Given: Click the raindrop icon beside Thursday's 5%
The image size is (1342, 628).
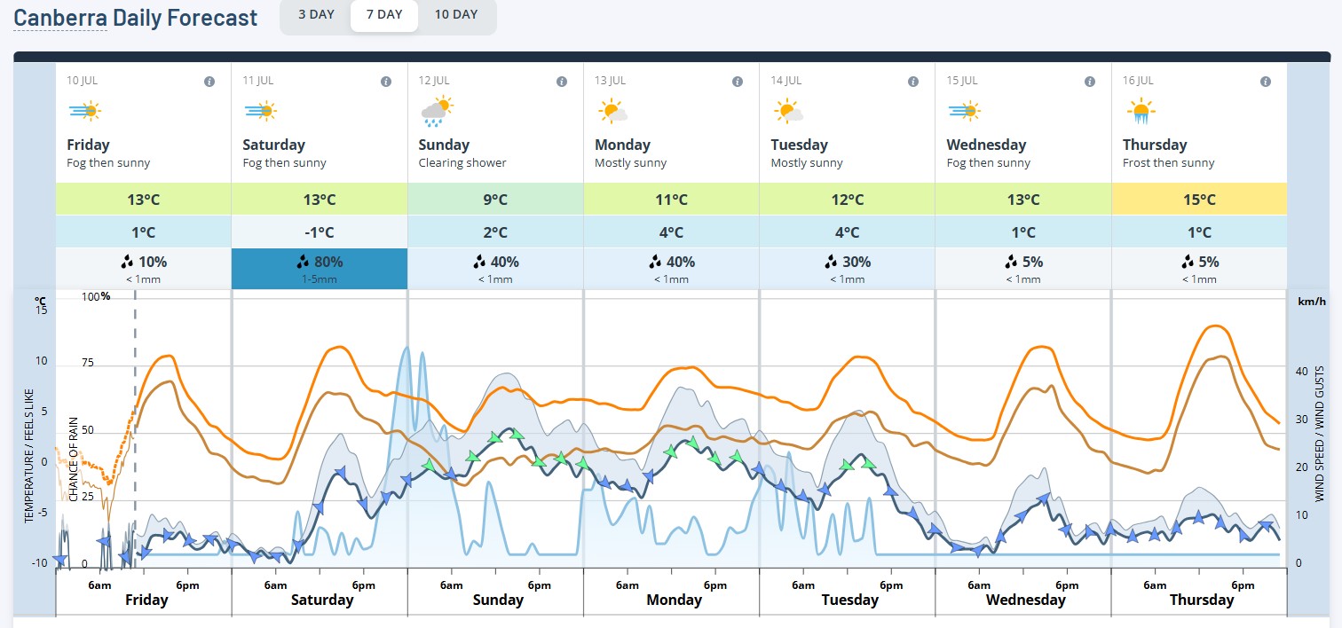Looking at the screenshot, I should click(1188, 262).
